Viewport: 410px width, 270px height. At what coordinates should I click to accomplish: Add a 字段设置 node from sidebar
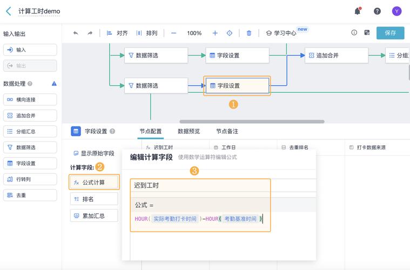pos(30,164)
